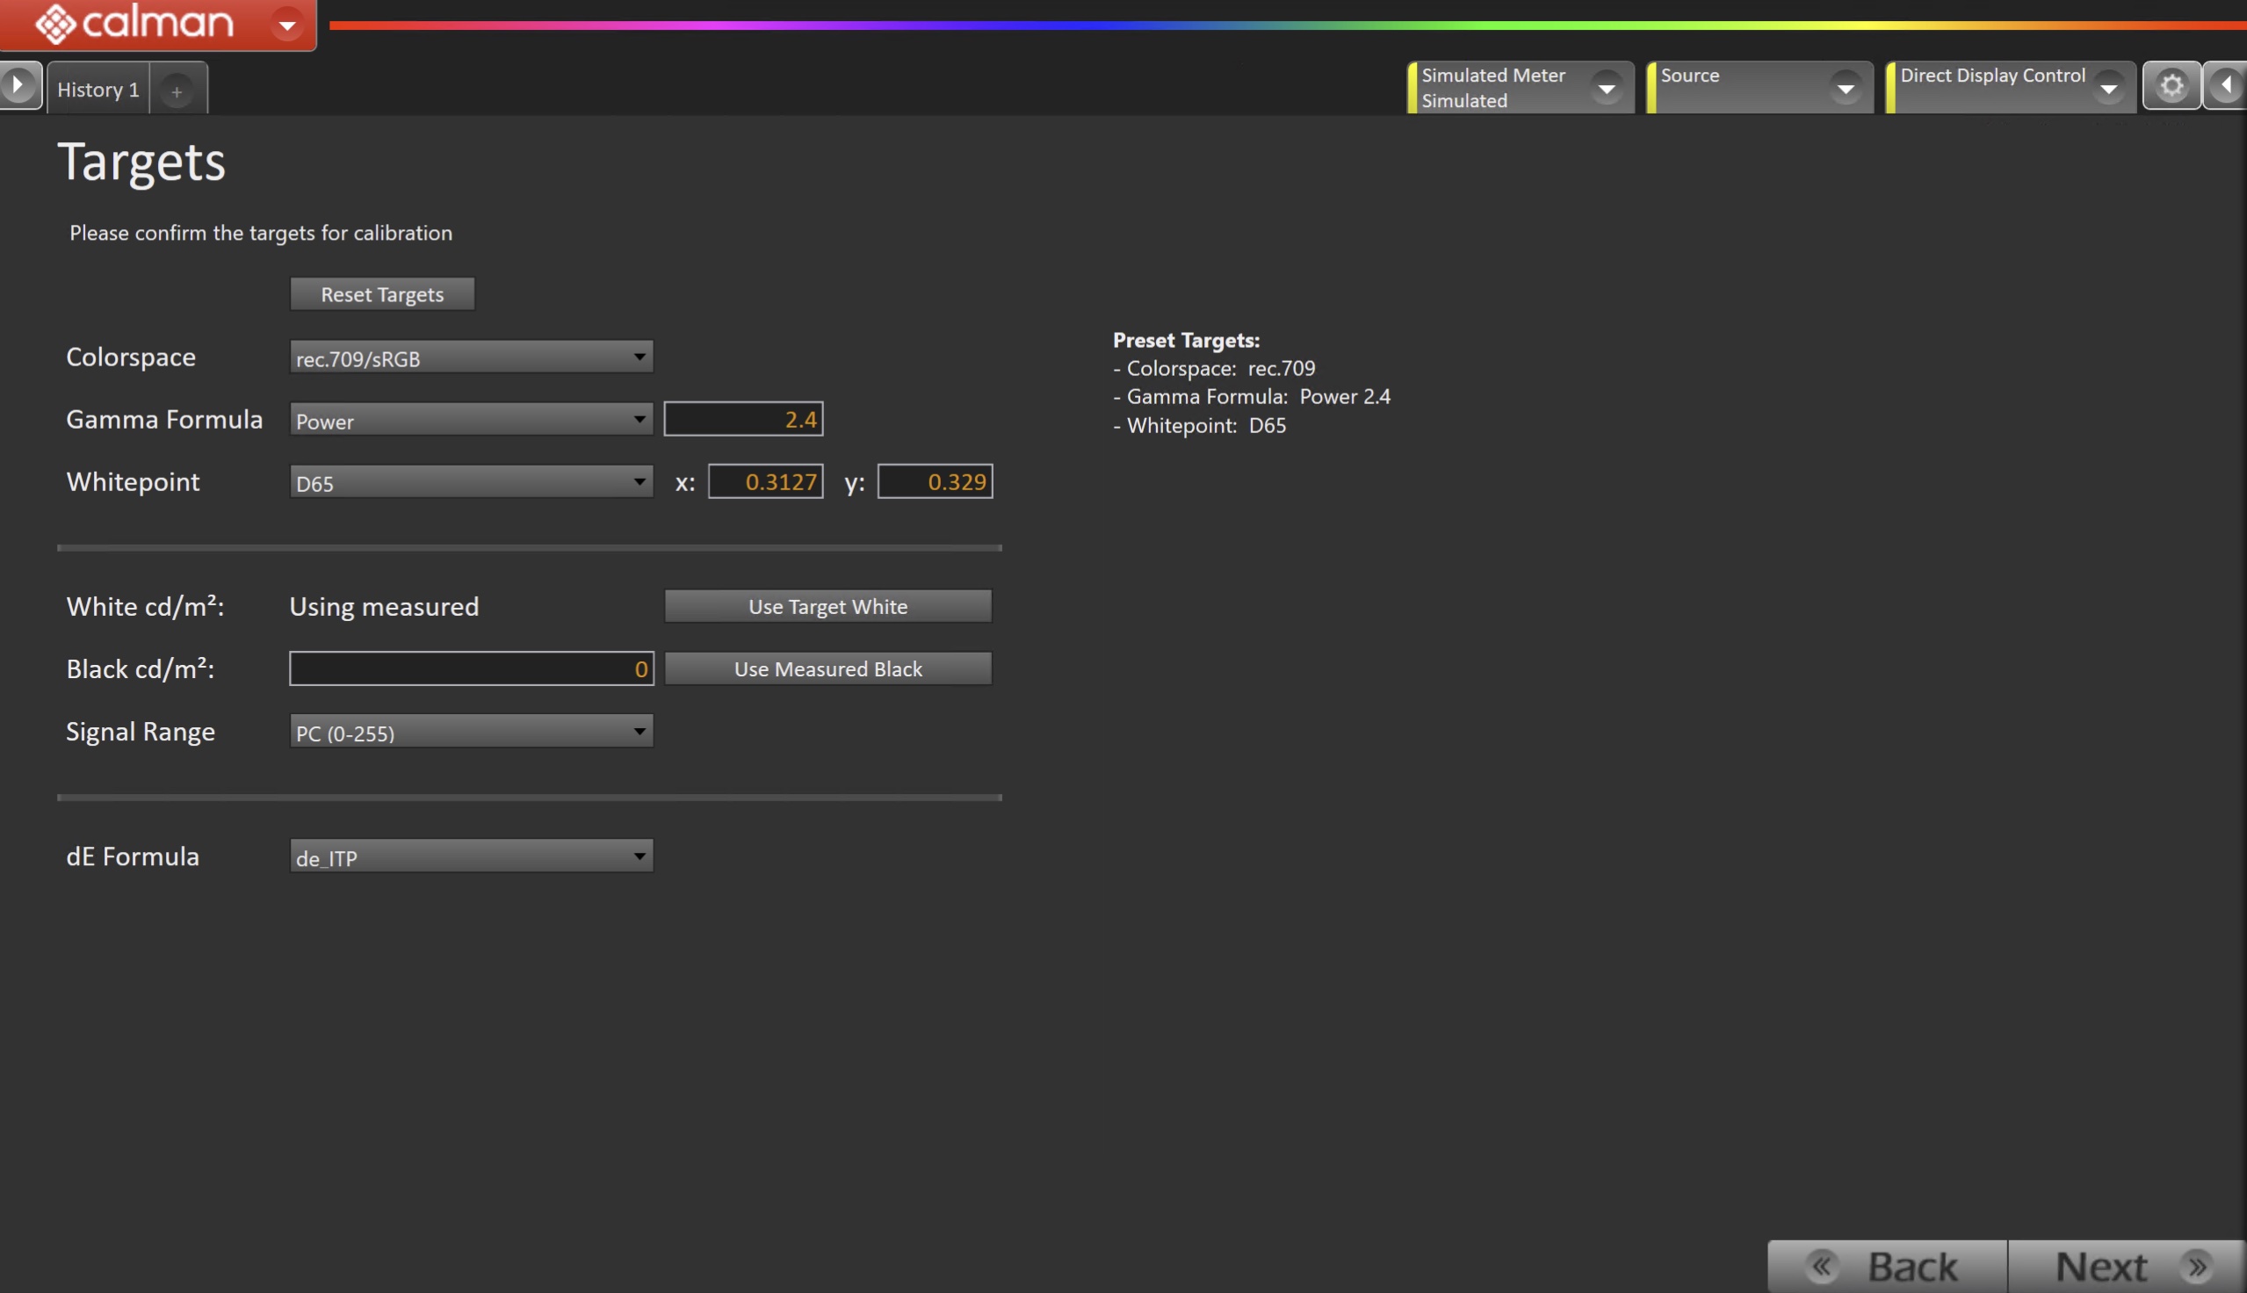This screenshot has width=2247, height=1293.
Task: Switch to the History 1 tab
Action: 98,90
